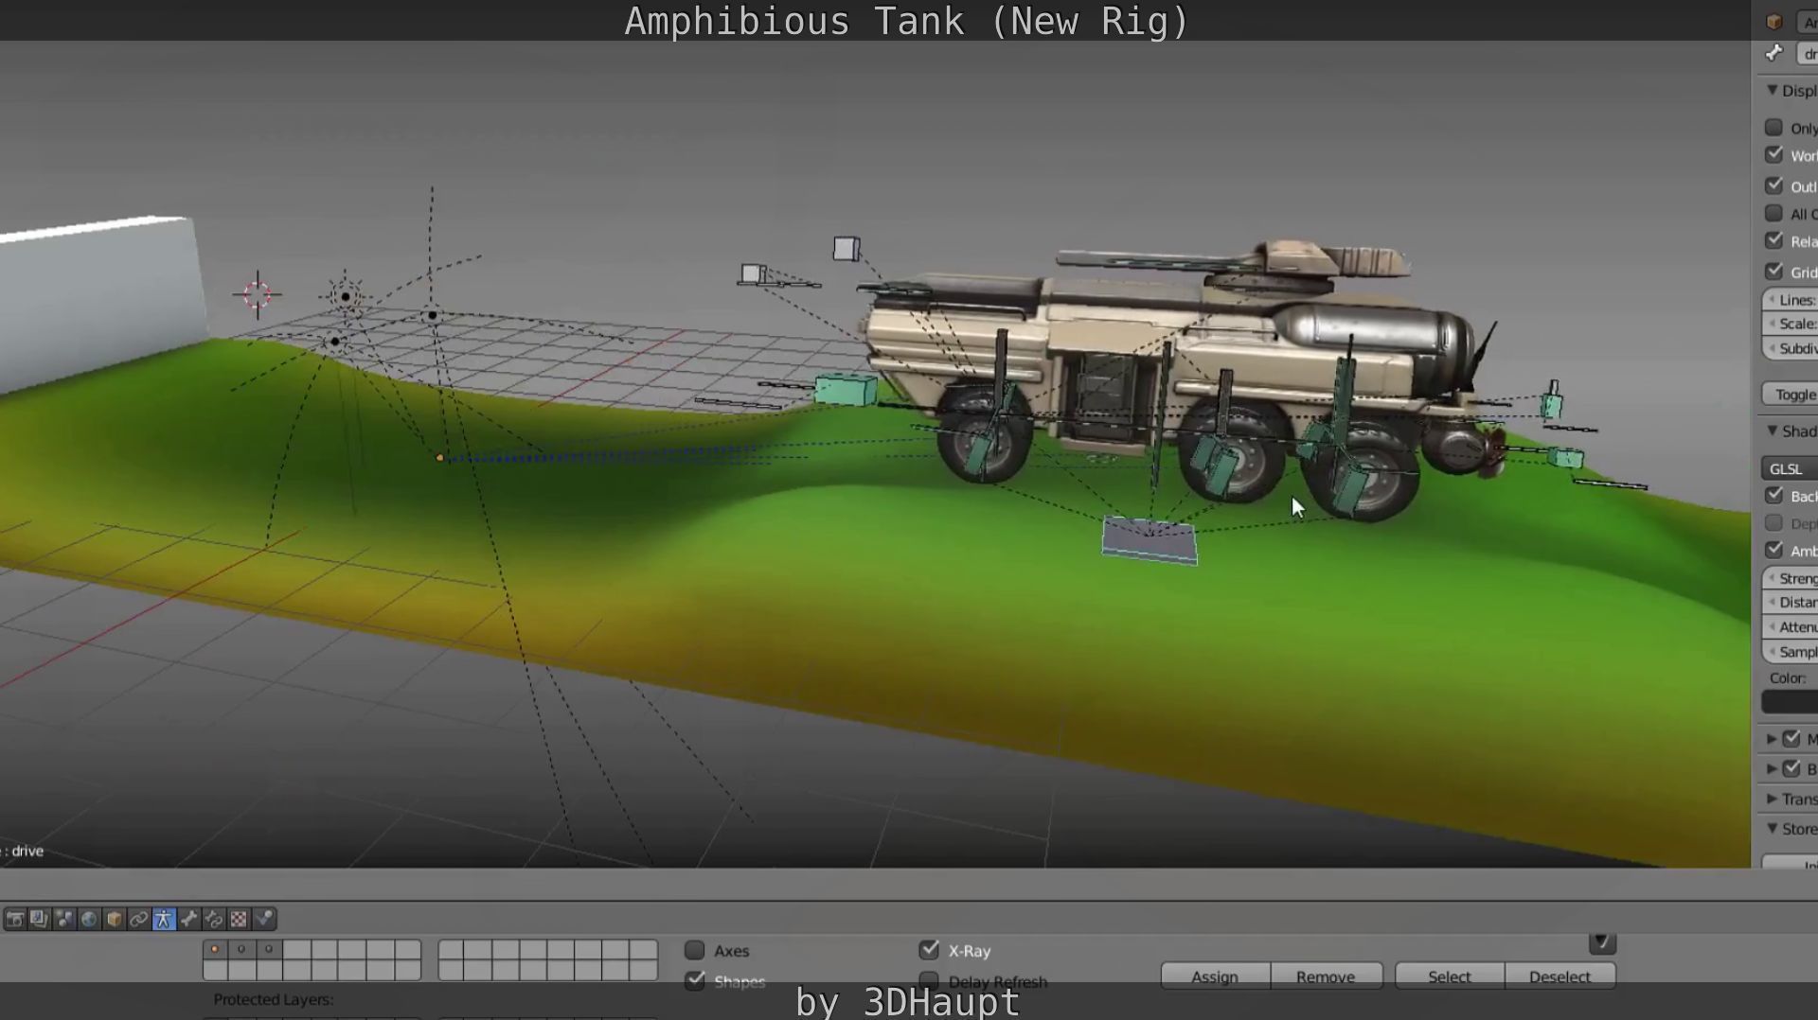Click the Remove button
1818x1020 pixels.
[x=1326, y=976]
